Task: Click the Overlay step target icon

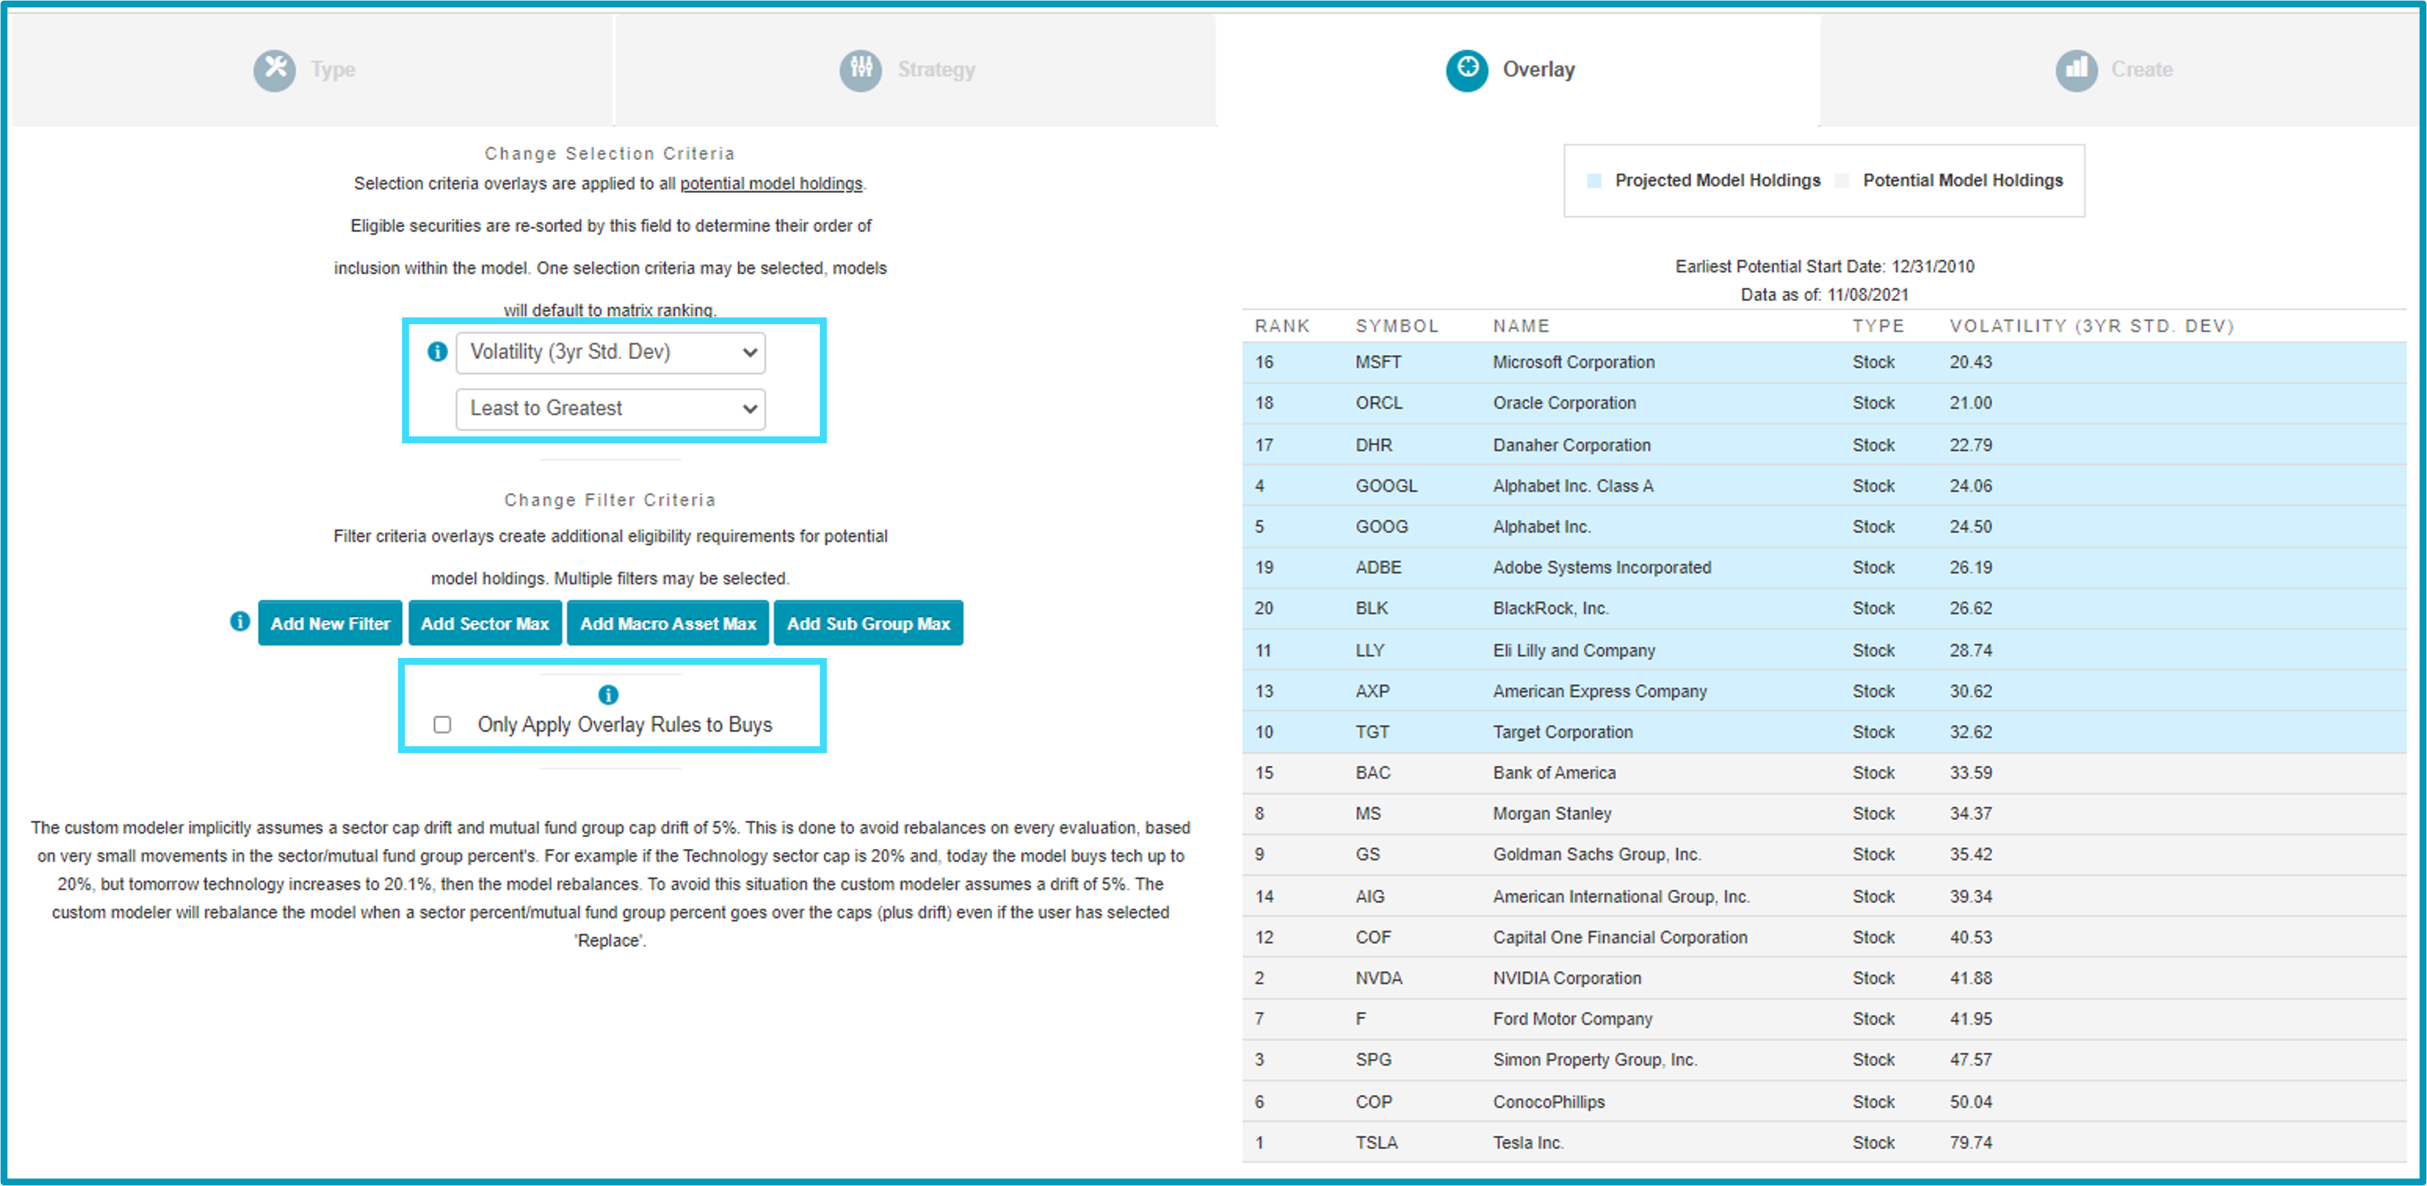Action: pyautogui.click(x=1467, y=69)
